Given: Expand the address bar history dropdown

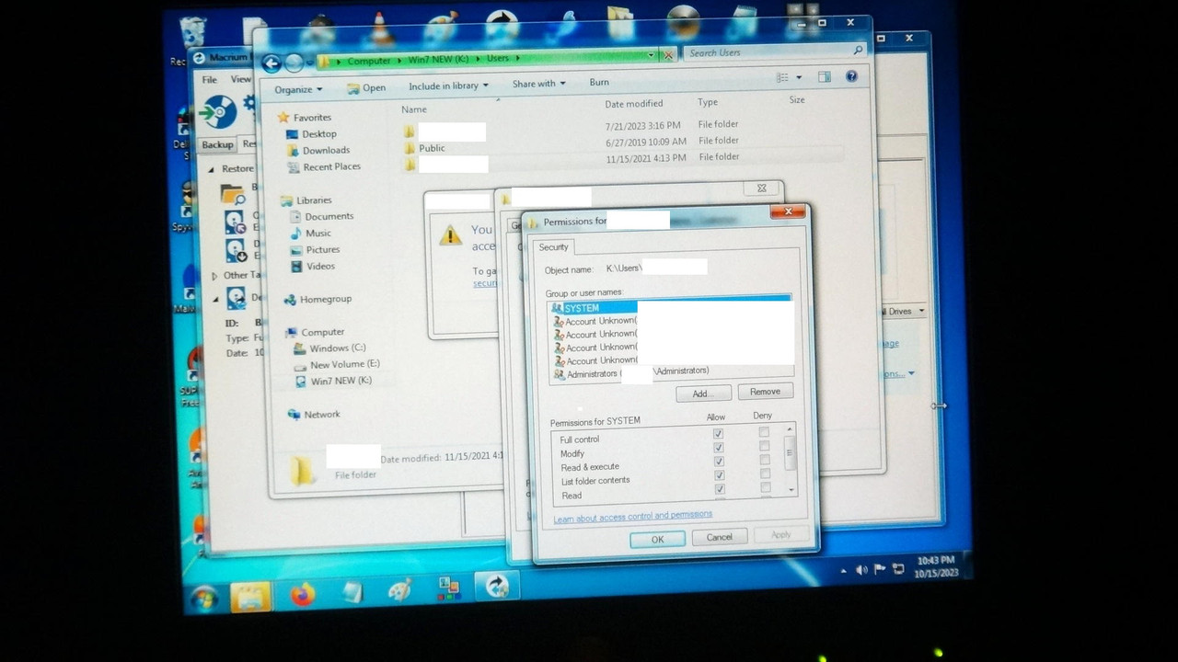Looking at the screenshot, I should [x=652, y=55].
